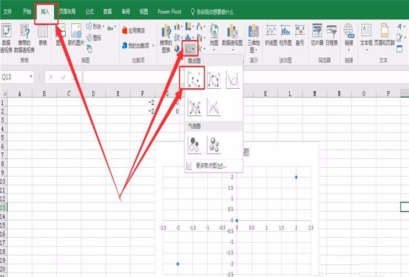Expand the Name Box dropdown arrow
Viewport: 409px width, 277px height.
[31, 77]
